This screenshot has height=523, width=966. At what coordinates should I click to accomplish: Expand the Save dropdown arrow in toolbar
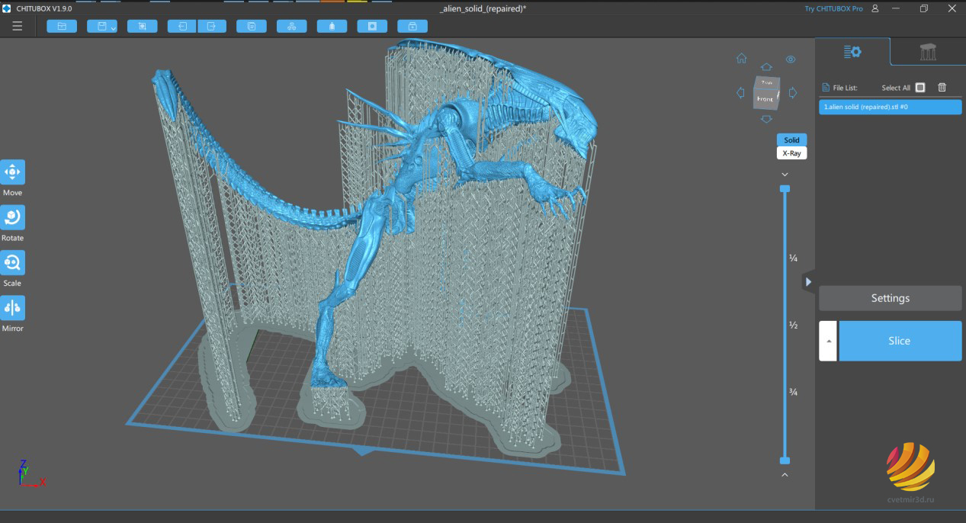113,27
